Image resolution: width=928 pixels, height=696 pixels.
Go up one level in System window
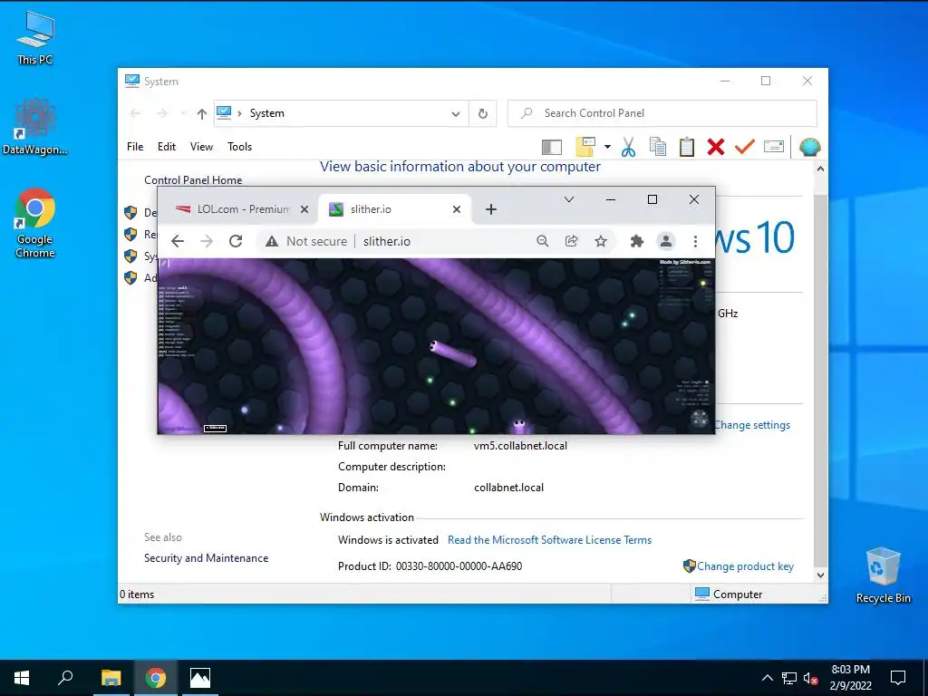(x=202, y=113)
